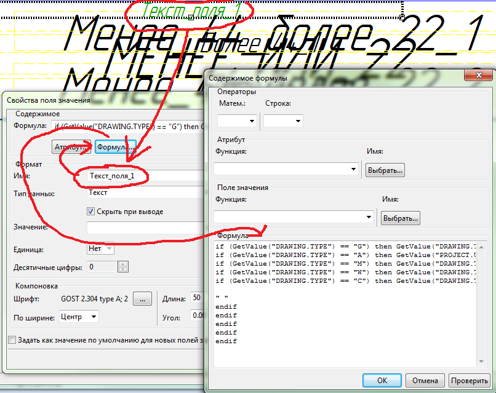Click the formula line with "W" condition
Image resolution: width=496 pixels, height=393 pixels.
[345, 272]
